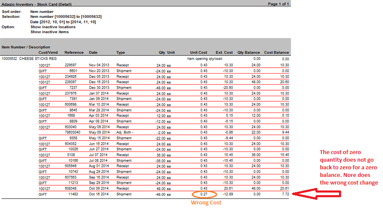Click the final cost balance 7.72
The image size is (383, 215).
pyautogui.click(x=284, y=194)
